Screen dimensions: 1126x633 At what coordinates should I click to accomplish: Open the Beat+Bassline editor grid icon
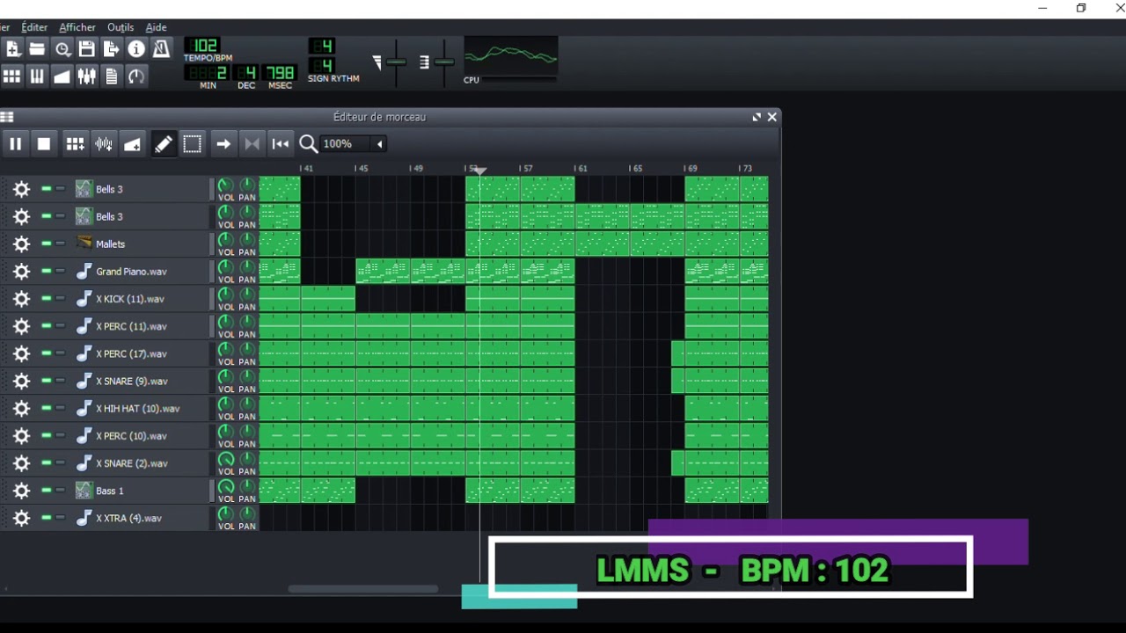(12, 76)
